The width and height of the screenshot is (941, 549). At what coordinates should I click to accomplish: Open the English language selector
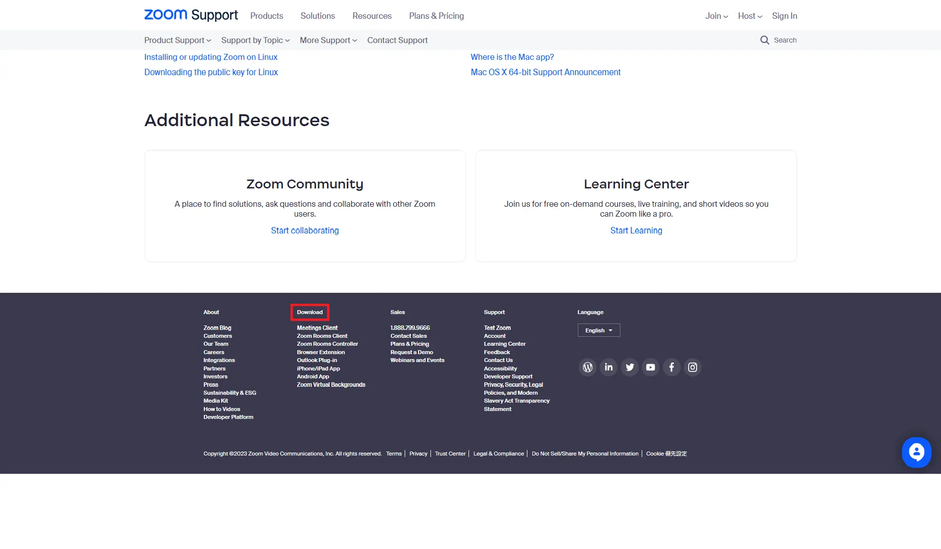point(599,330)
